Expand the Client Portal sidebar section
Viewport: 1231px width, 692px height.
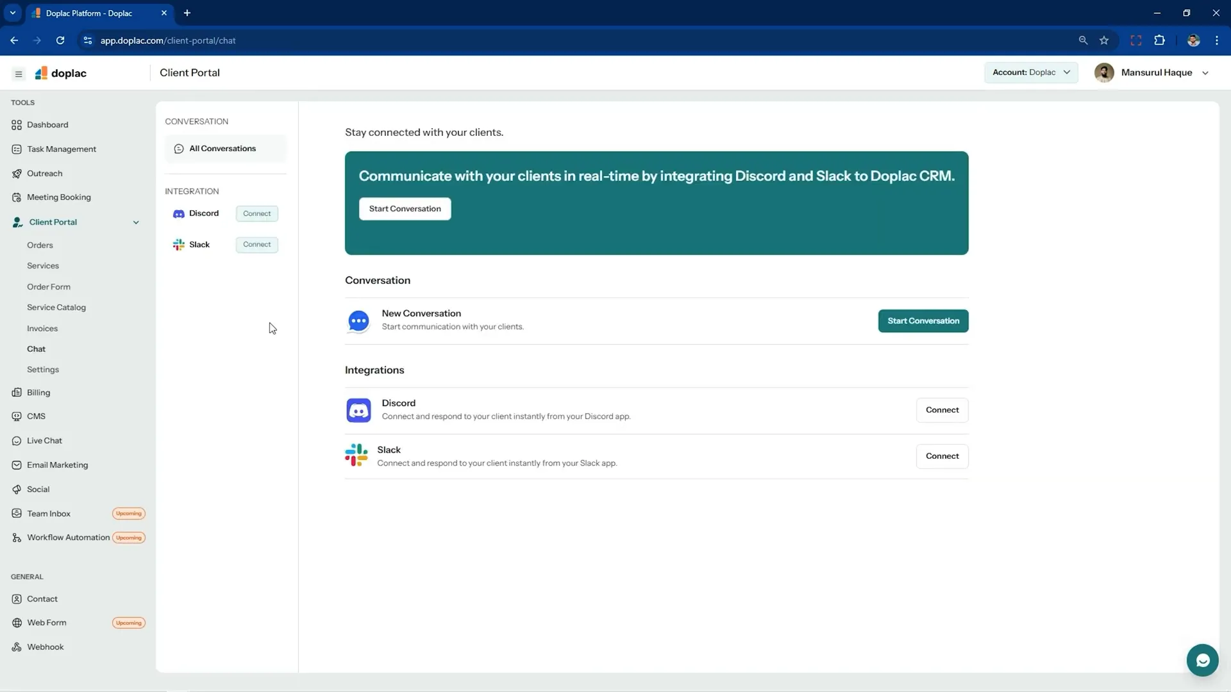tap(135, 221)
